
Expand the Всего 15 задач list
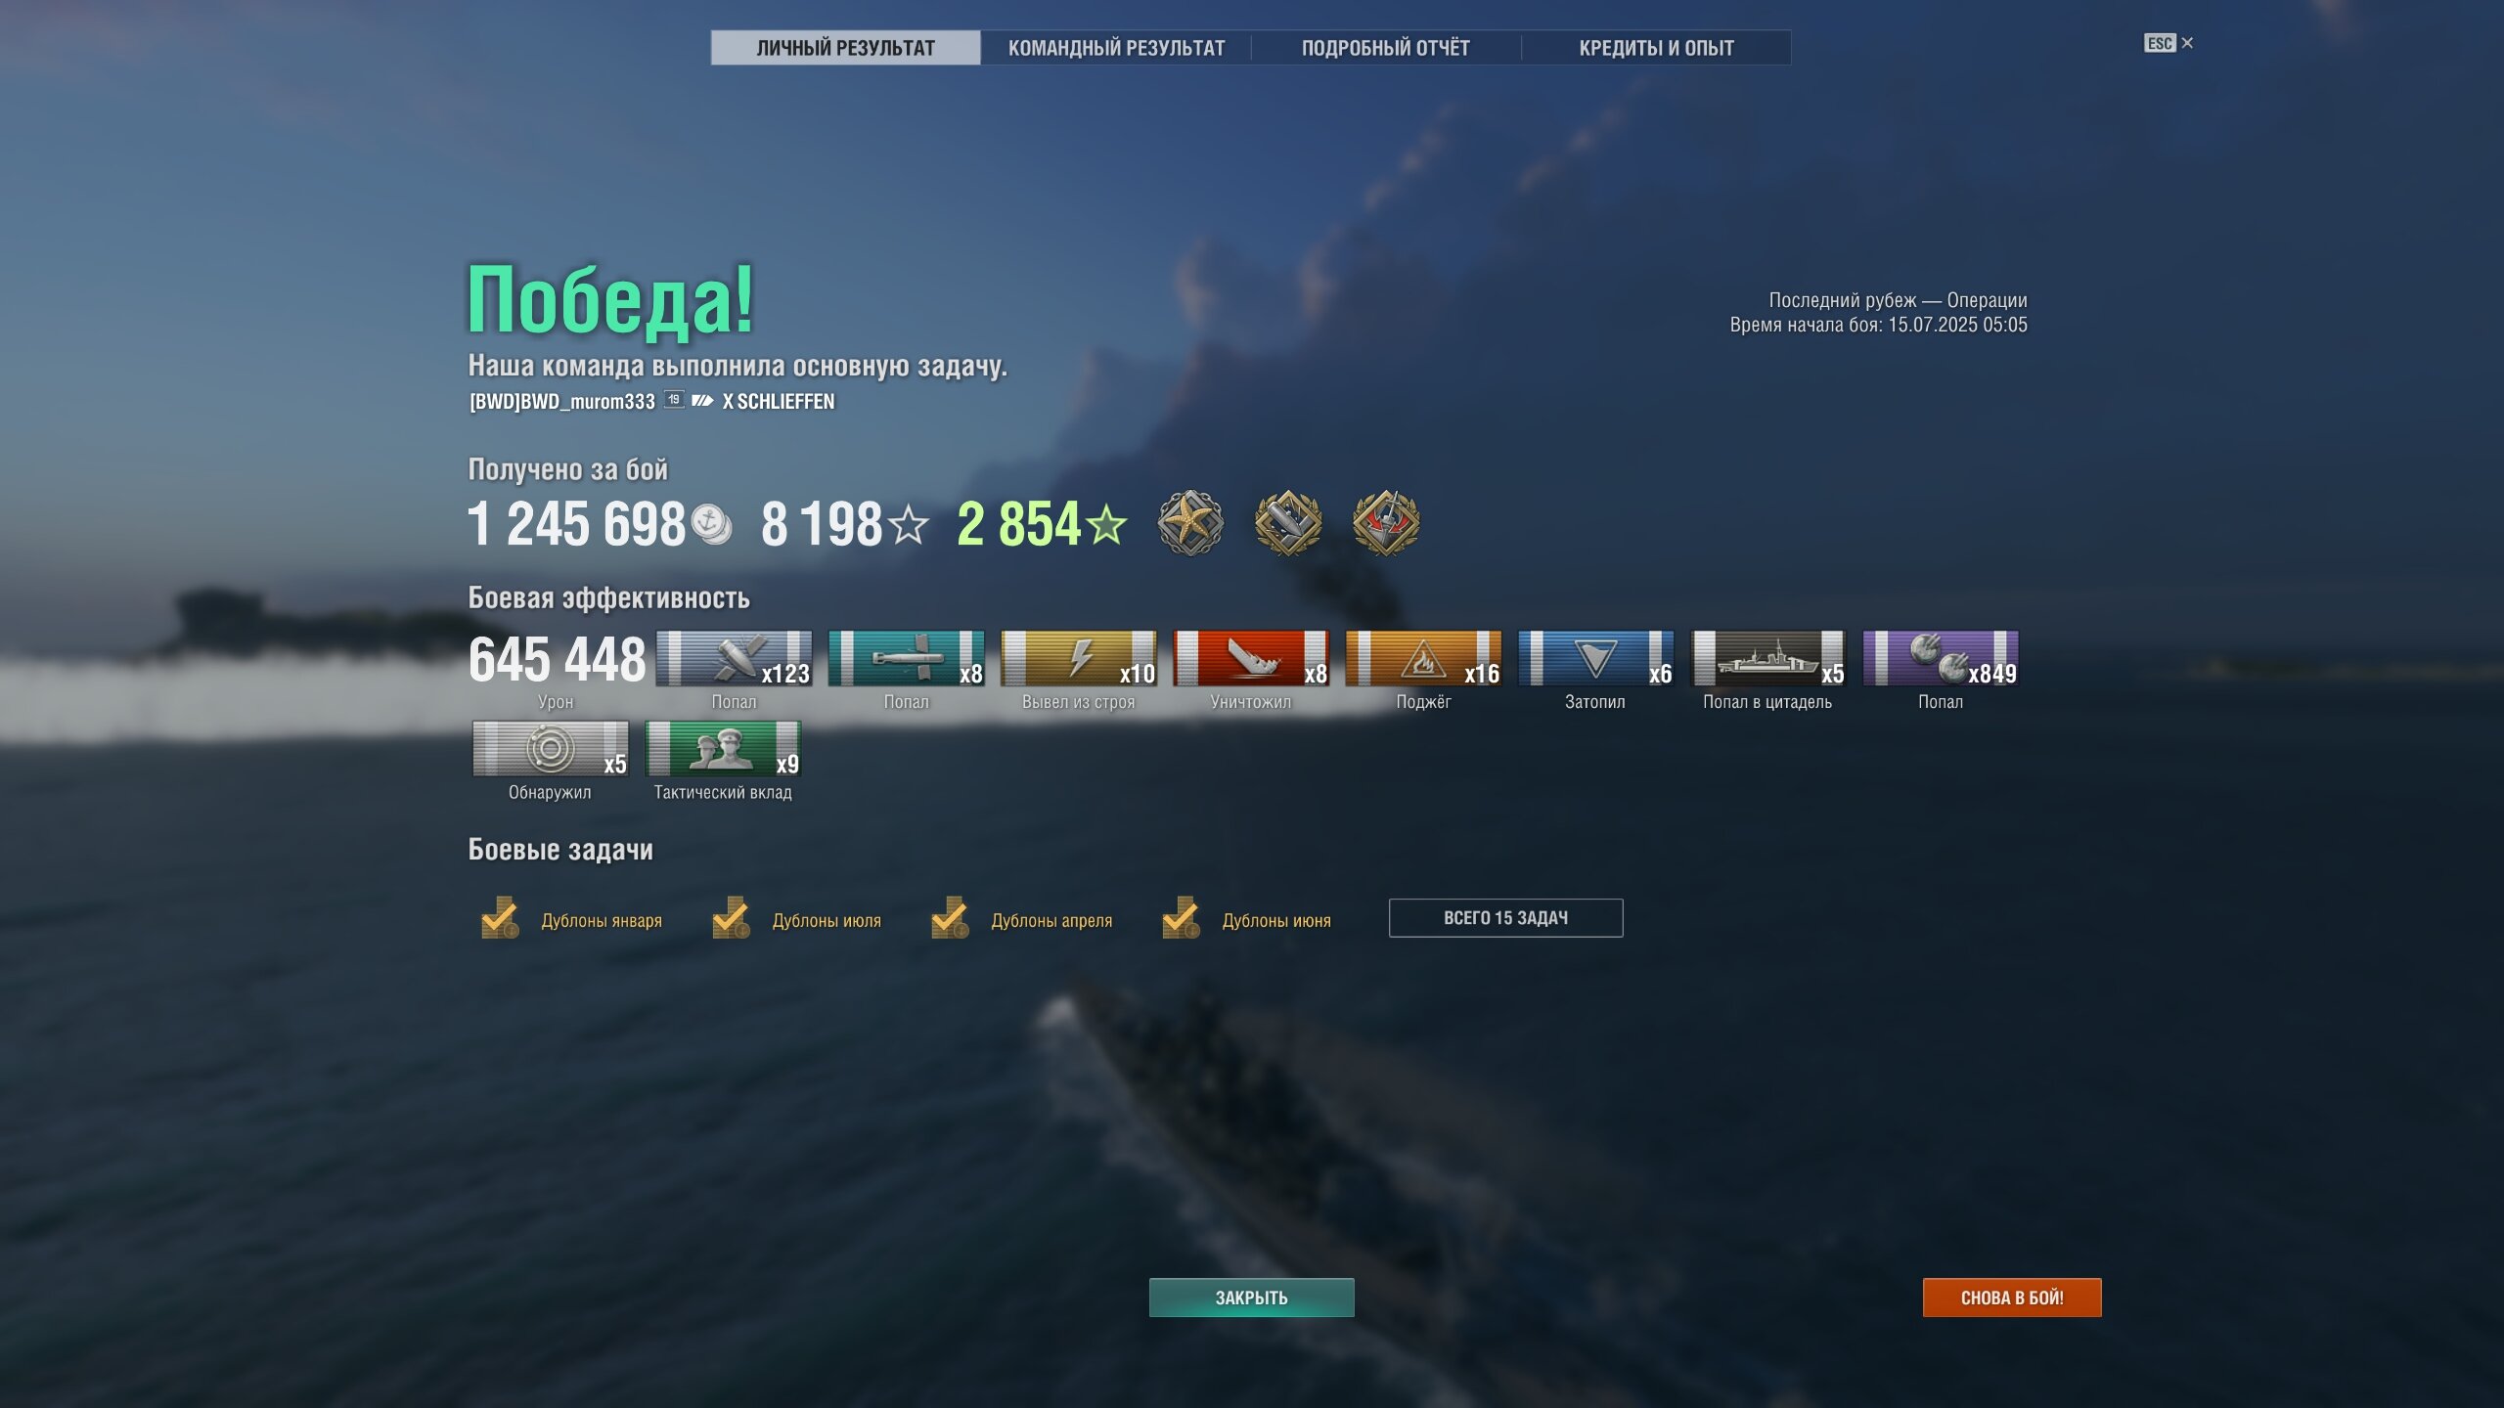click(1505, 918)
